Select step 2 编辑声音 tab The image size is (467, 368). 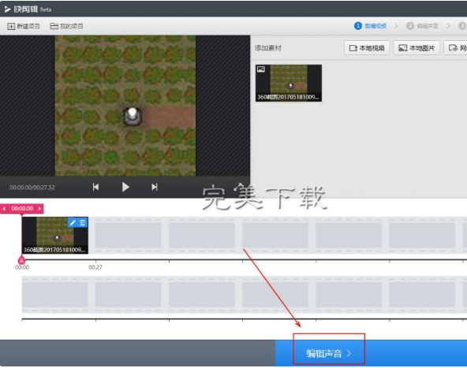[422, 26]
